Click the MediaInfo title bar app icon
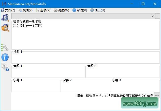Viewport: 161px width, 111px height. 4,4
